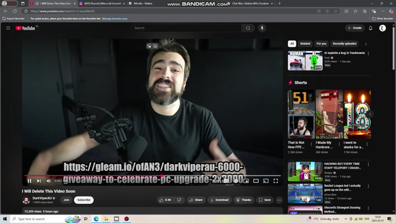Open the account avatar menu
Screen dimensions: 396x223
coord(382,28)
